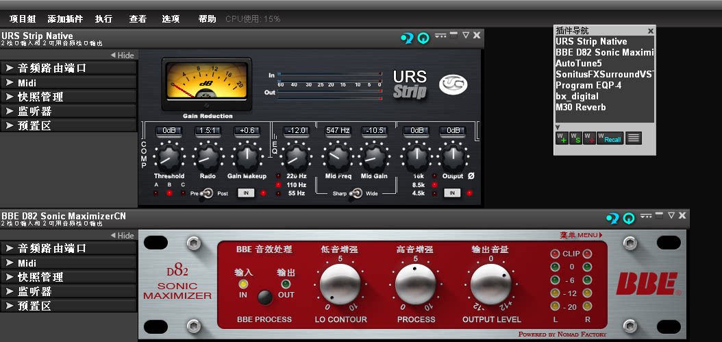Select the 16k high band LED
Screen dimensions: 722x342
434,176
